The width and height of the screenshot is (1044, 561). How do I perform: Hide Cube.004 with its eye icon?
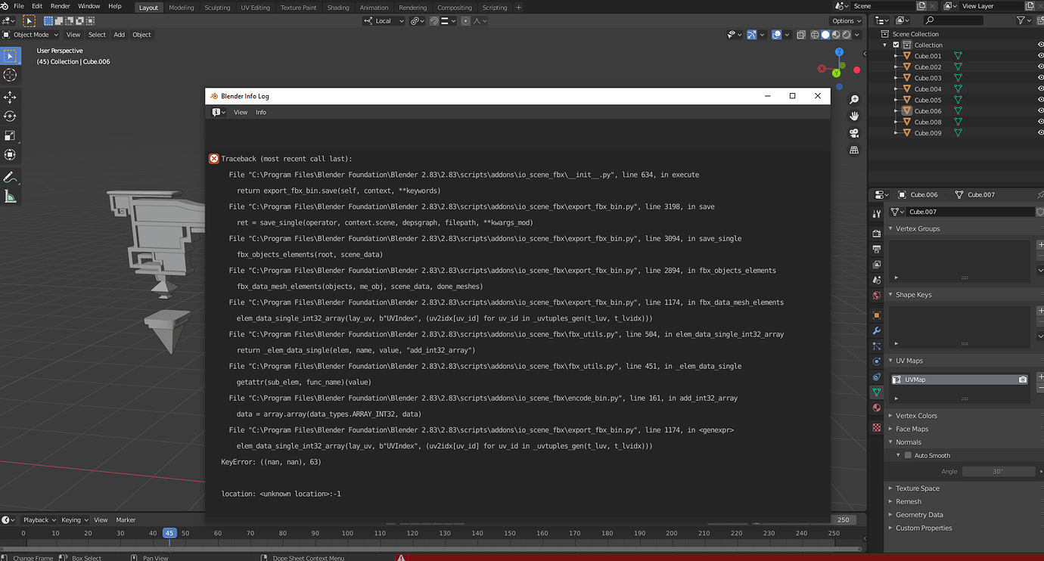(1040, 89)
